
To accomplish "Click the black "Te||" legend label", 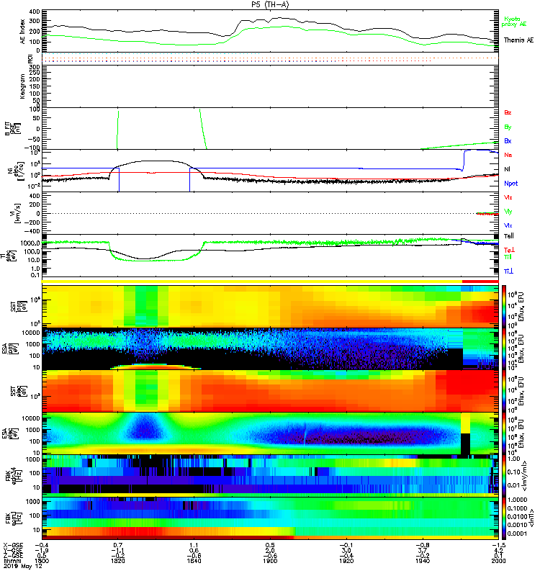I will [509, 236].
